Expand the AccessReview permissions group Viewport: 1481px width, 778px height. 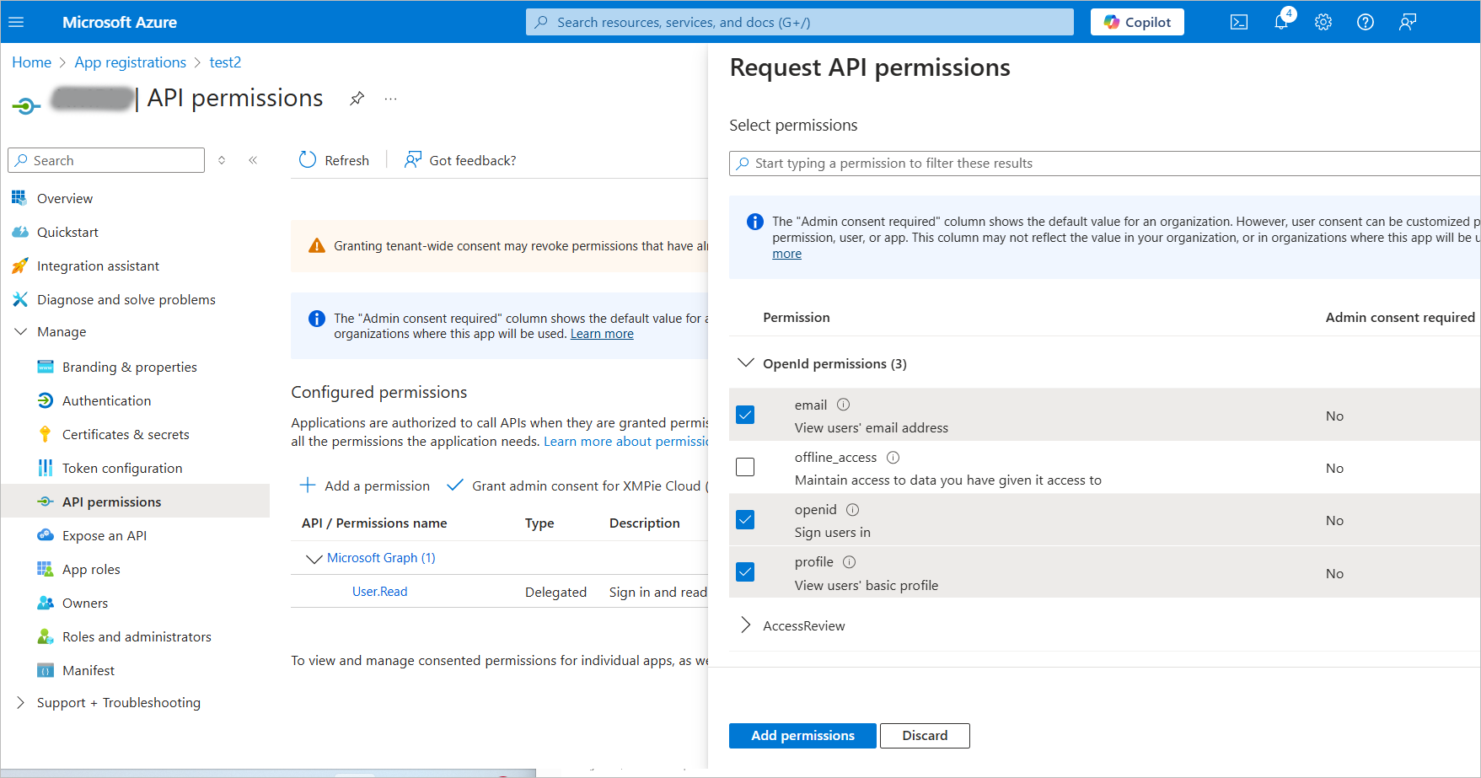746,625
